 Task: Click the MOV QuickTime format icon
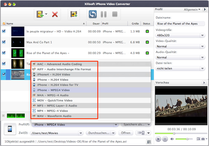click(x=34, y=100)
